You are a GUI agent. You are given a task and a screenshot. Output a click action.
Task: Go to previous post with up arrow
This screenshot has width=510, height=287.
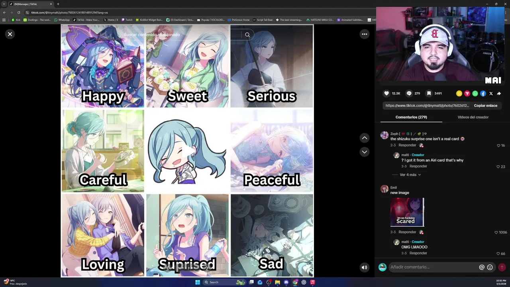pos(364,138)
